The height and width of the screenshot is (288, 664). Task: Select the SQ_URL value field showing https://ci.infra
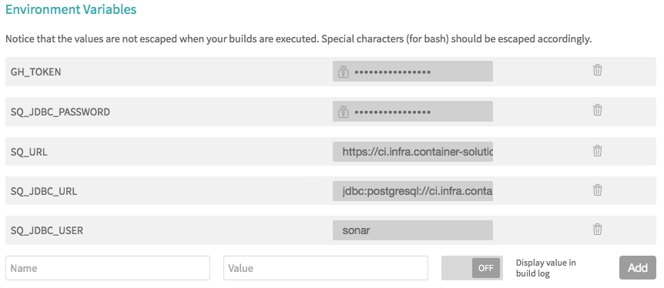(x=412, y=151)
